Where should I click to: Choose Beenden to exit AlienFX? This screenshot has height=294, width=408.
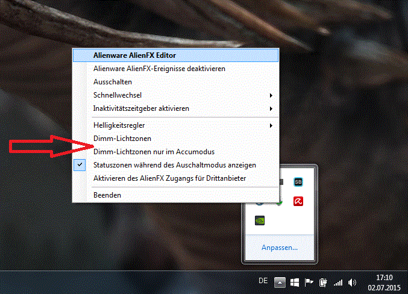pyautogui.click(x=107, y=195)
